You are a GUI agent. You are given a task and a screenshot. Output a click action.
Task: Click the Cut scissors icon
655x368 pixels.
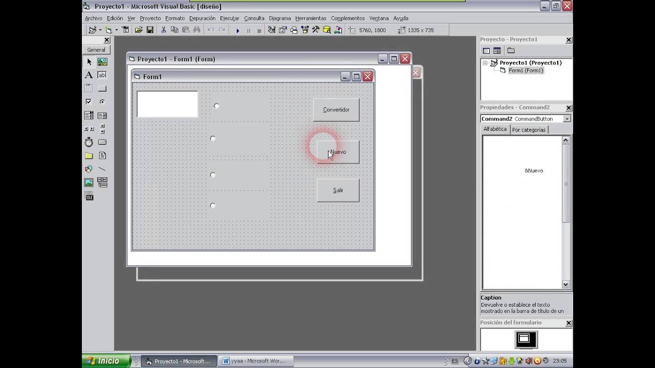pos(163,30)
